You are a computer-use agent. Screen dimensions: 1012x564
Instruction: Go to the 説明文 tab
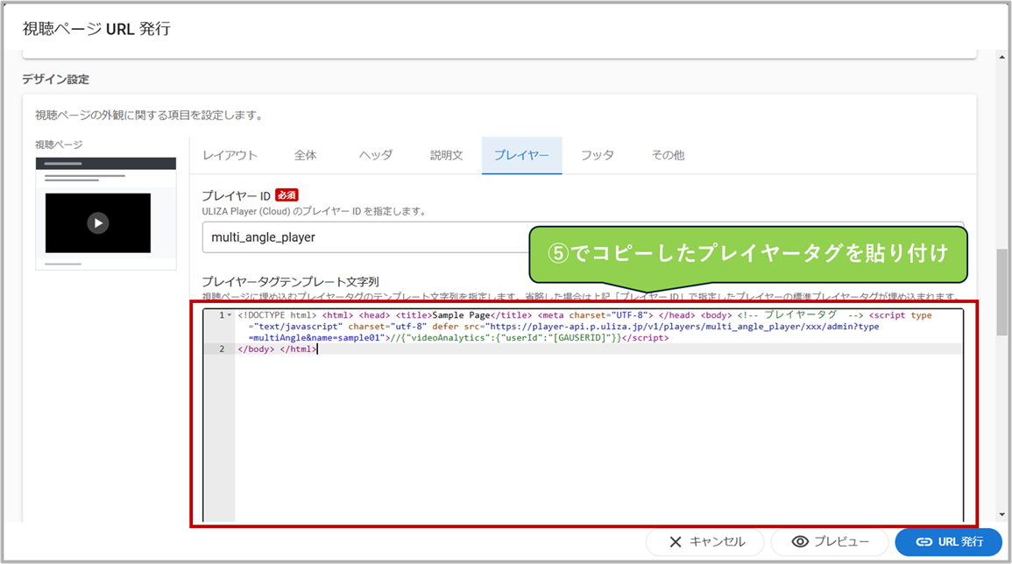point(447,156)
